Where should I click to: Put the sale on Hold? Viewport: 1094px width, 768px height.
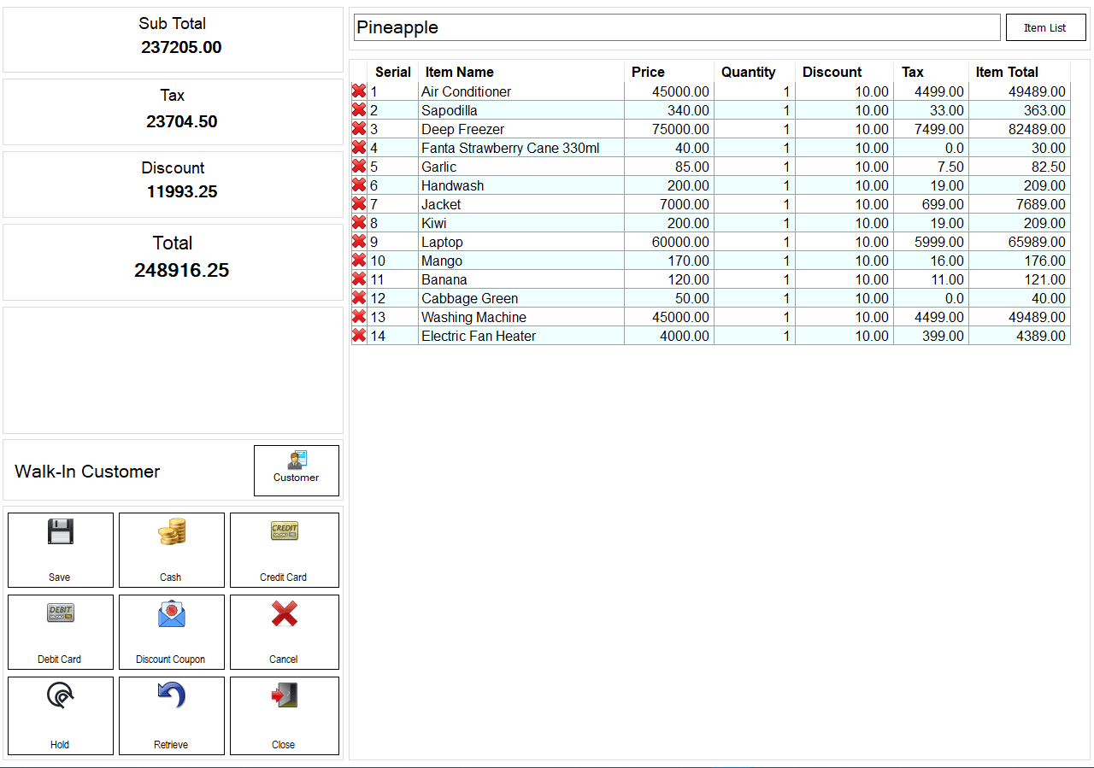61,716
